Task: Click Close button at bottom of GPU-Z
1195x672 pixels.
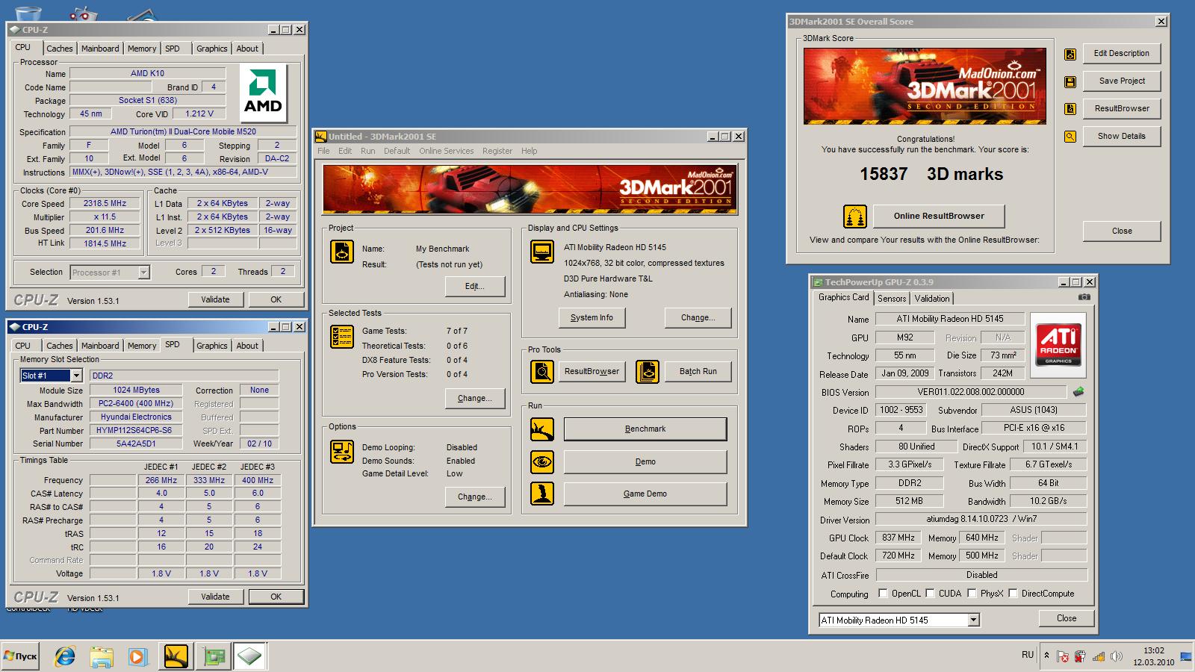Action: click(1066, 618)
